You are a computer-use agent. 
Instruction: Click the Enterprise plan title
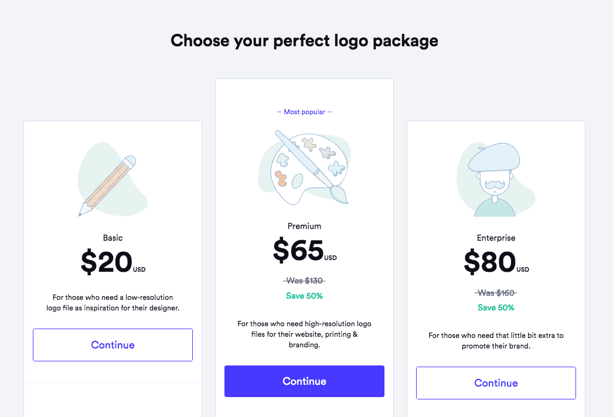click(x=496, y=238)
